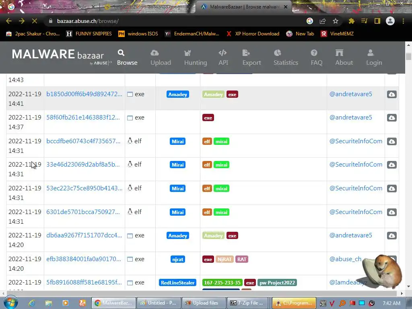Open the FAQ nav item
The width and height of the screenshot is (412, 309).
[x=316, y=58]
